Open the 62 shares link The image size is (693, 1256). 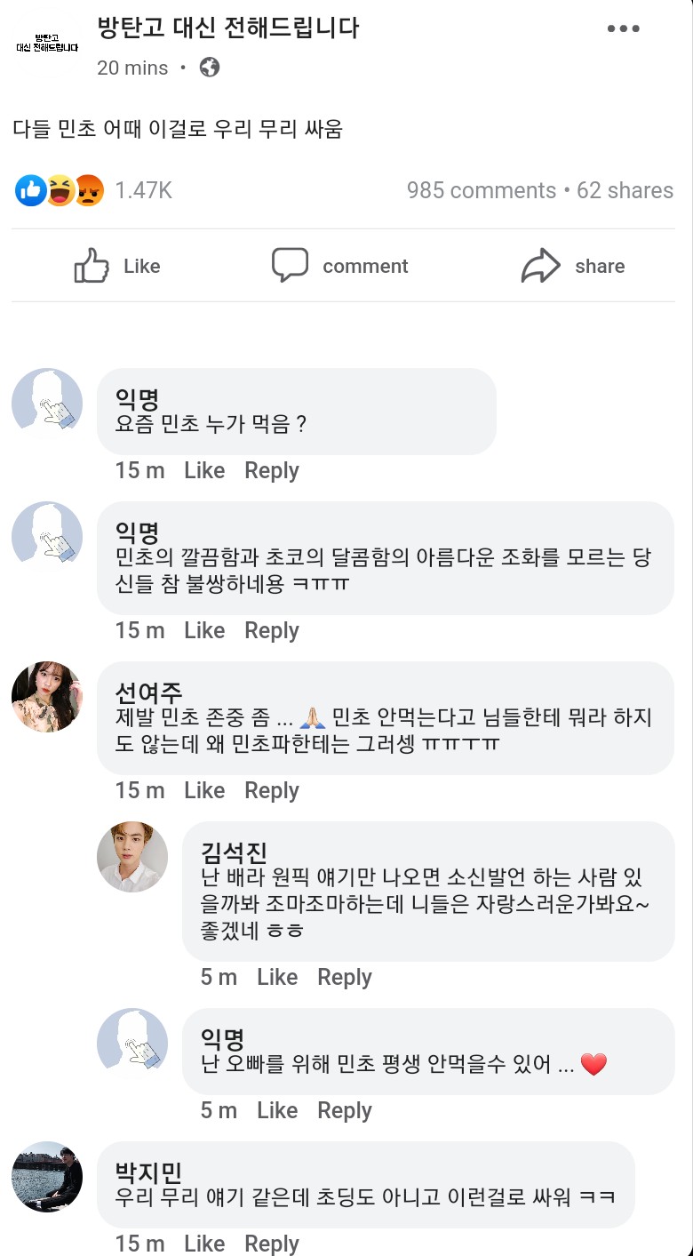pyautogui.click(x=625, y=190)
